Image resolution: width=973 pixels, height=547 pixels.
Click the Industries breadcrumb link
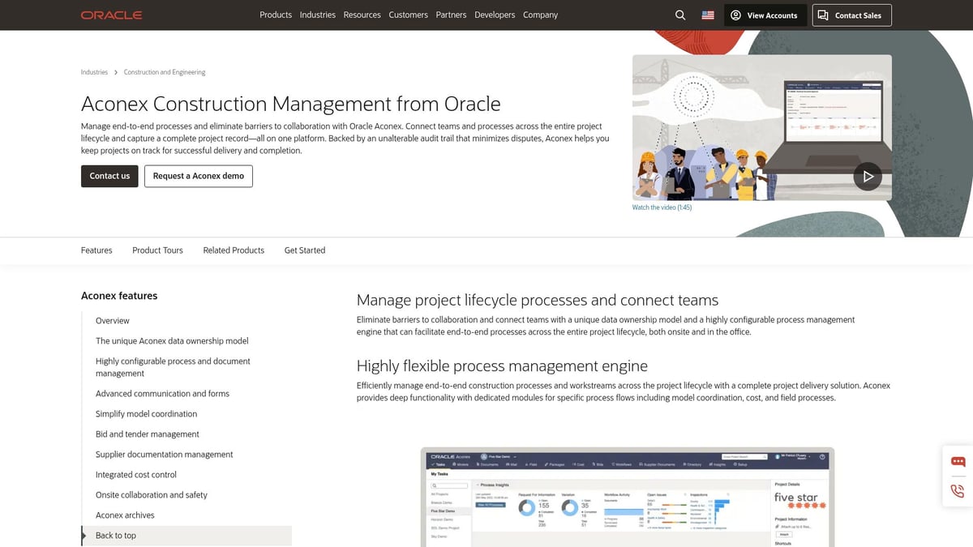(94, 72)
